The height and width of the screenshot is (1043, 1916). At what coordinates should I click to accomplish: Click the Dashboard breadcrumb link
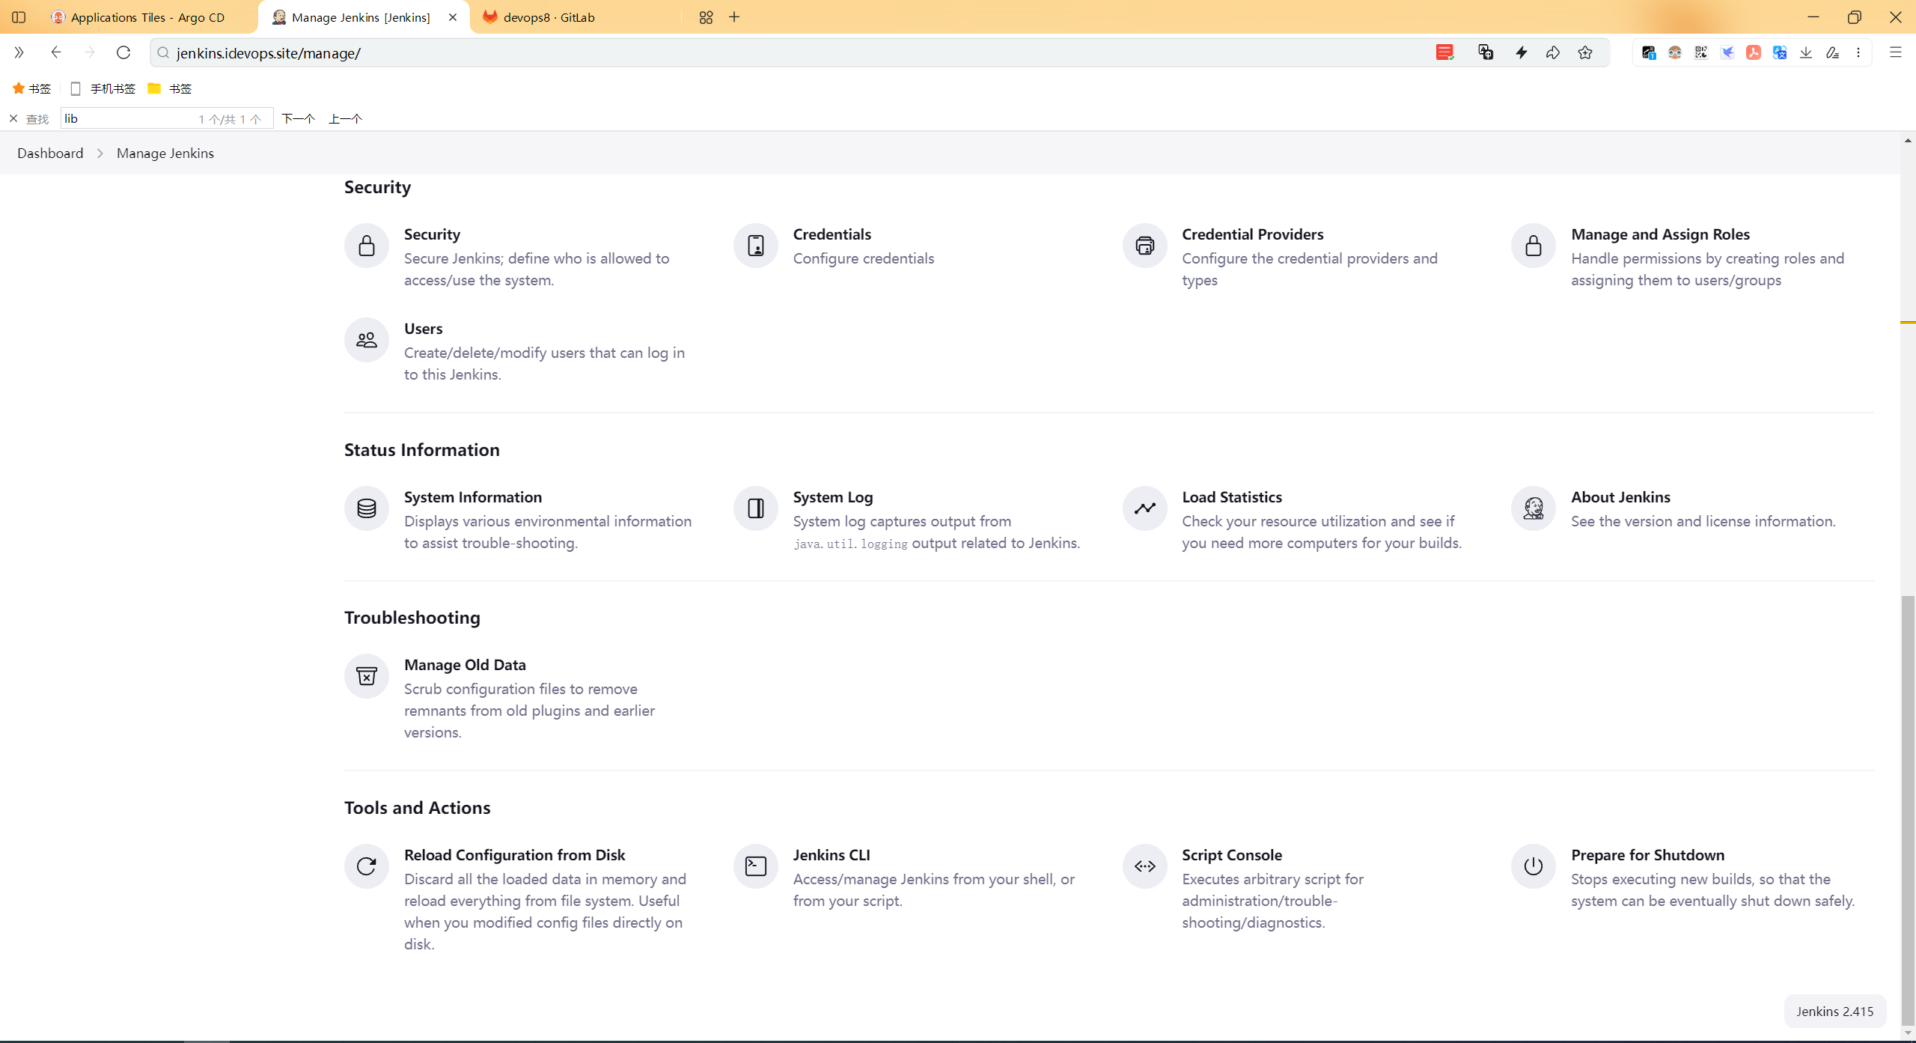point(50,153)
